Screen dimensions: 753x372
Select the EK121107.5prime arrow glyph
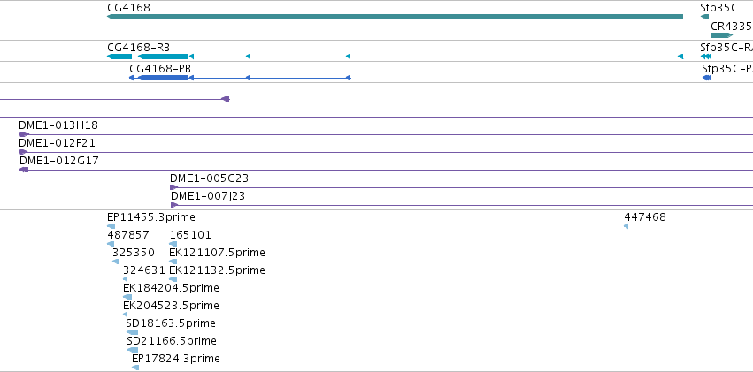[173, 262]
